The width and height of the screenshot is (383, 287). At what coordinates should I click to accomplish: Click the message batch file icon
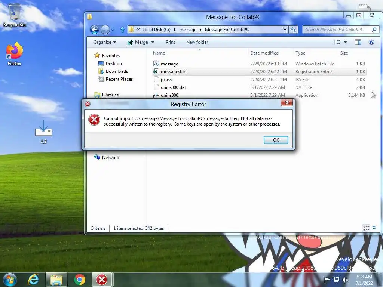coord(156,64)
